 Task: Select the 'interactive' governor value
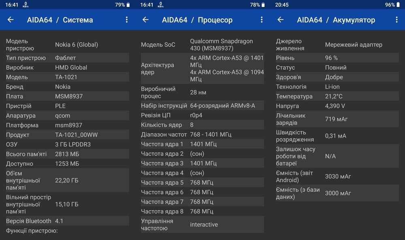pos(204,225)
